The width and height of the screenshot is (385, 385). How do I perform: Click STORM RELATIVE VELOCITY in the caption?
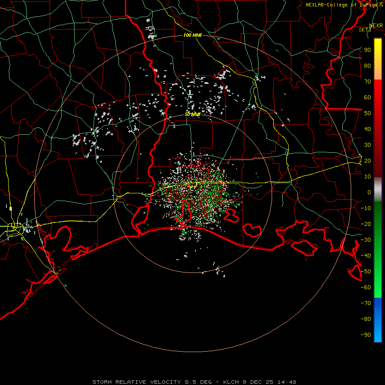pyautogui.click(x=137, y=382)
